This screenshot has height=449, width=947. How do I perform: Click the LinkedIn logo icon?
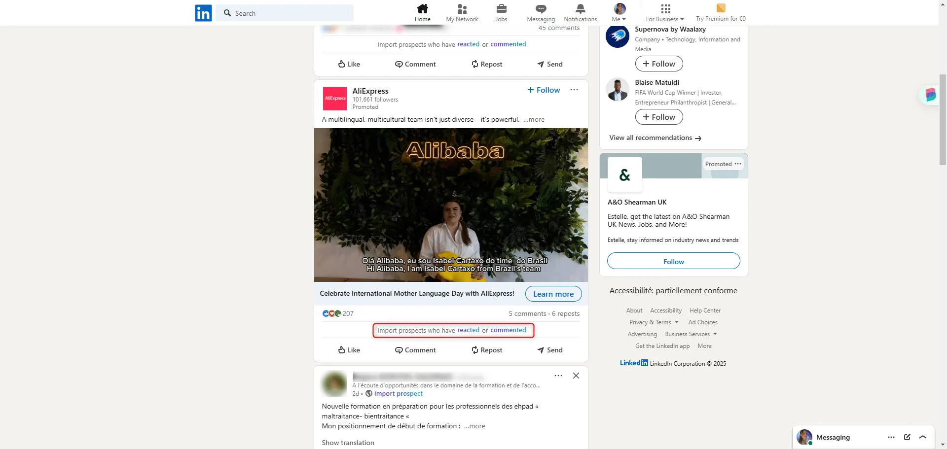click(203, 13)
